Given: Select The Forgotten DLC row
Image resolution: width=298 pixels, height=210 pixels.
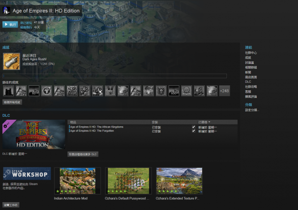Looking at the screenshot, I should coord(153,131).
